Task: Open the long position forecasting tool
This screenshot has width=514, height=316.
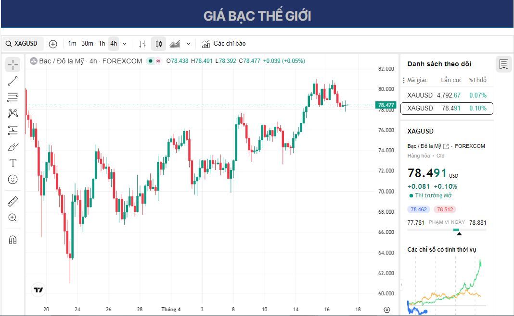Action: (13, 130)
